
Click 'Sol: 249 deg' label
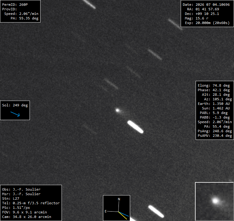(15, 105)
